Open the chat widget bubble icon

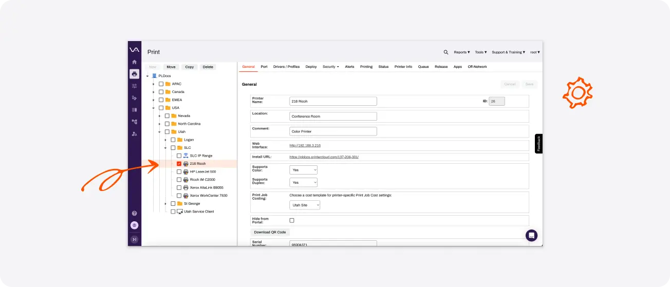point(531,235)
